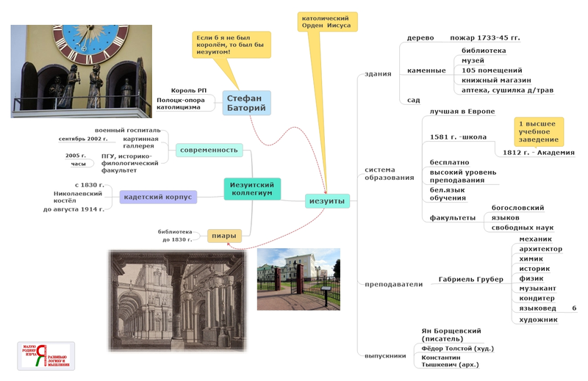Image resolution: width=588 pixels, height=381 pixels.
Task: Click the 'католический Орден Иисуса' callout
Action: (327, 22)
